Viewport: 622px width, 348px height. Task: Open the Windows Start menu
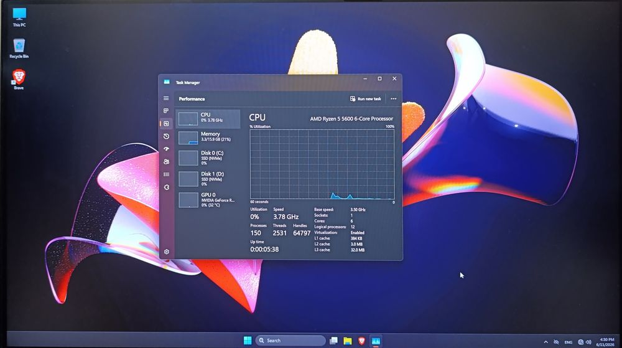pyautogui.click(x=248, y=341)
